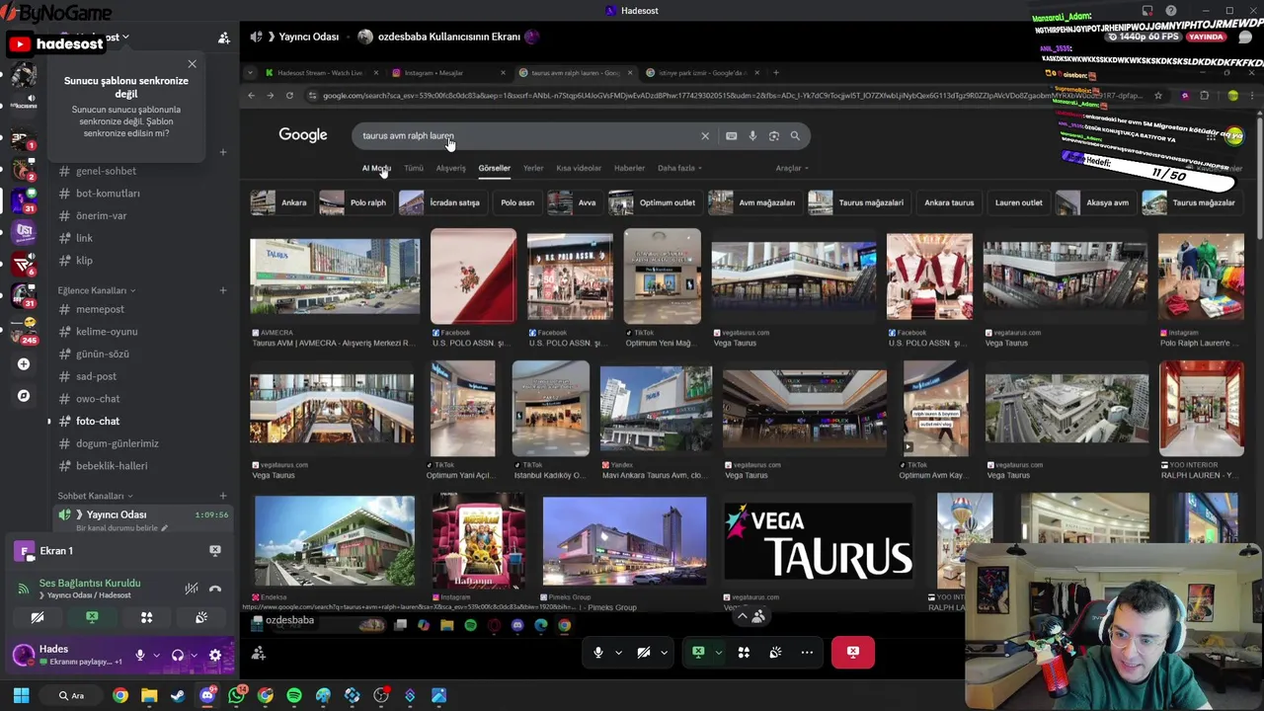Add channel to Sohbet Kanalları with plus
This screenshot has width=1264, height=711.
pyautogui.click(x=222, y=496)
